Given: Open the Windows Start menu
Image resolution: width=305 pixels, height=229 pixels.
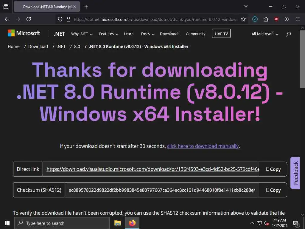Looking at the screenshot, I should [x=7, y=223].
